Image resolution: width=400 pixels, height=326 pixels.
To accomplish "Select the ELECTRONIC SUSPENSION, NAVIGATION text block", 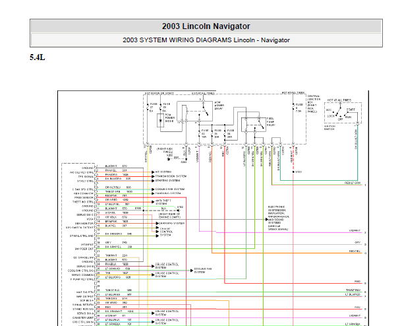I will [x=279, y=218].
